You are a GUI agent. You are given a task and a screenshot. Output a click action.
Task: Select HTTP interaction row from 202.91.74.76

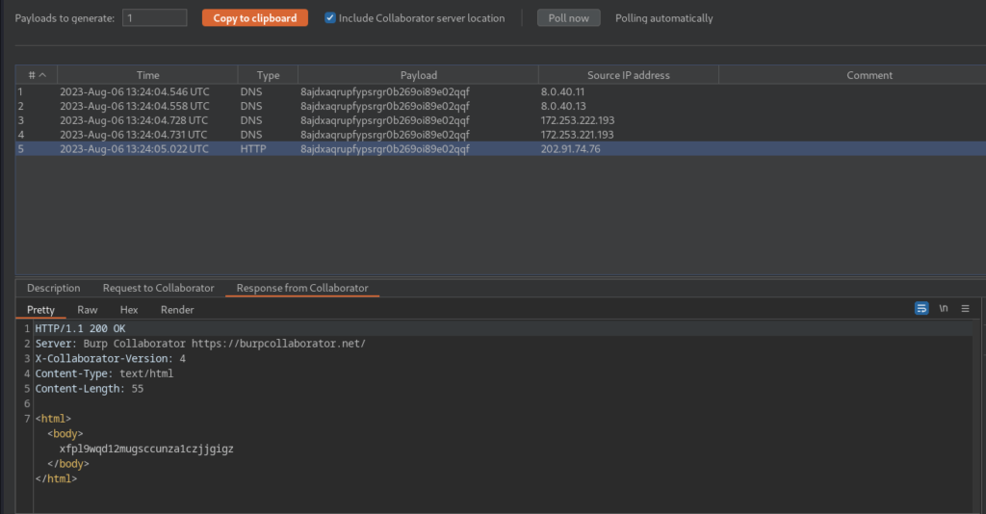click(501, 149)
